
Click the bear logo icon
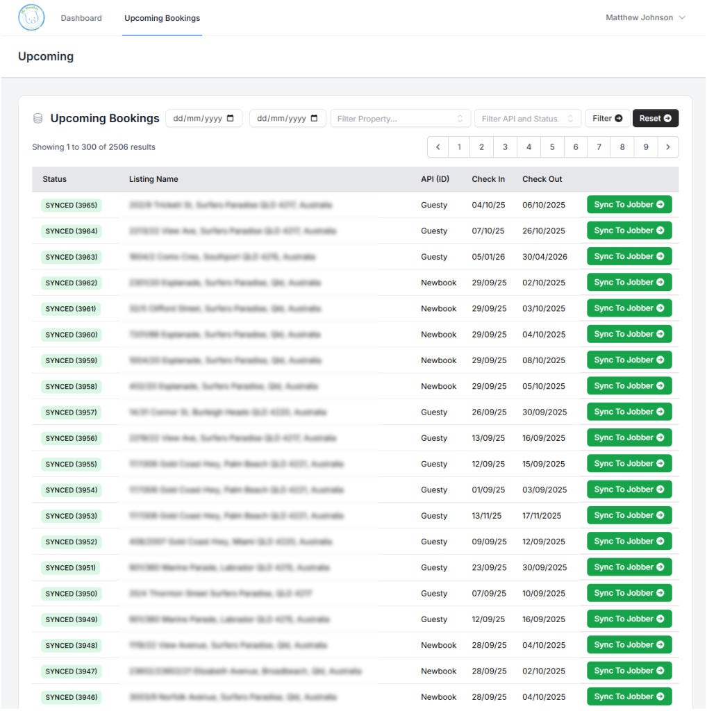(31, 18)
